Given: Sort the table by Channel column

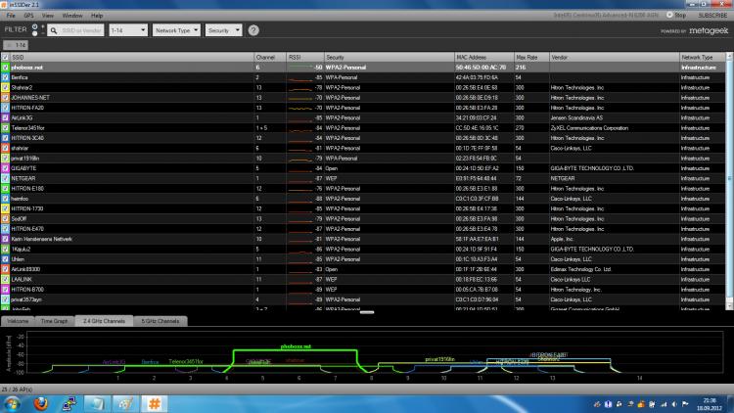Looking at the screenshot, I should click(270, 57).
